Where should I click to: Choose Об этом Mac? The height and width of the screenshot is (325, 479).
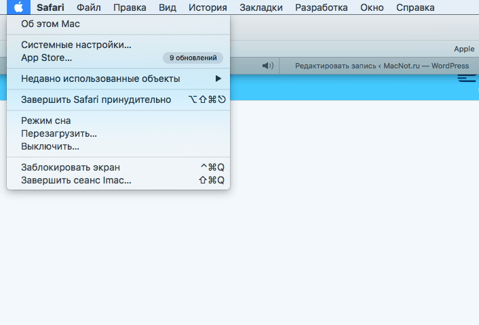tap(118, 24)
